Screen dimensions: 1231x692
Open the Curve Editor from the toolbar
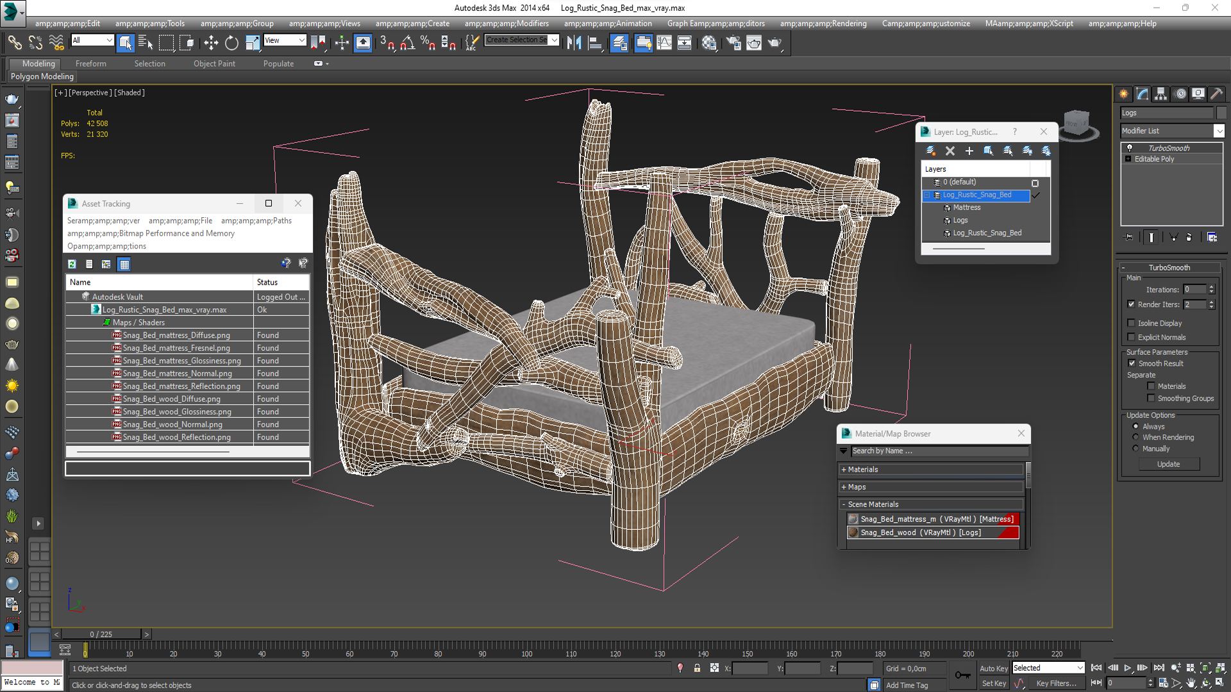tap(664, 43)
